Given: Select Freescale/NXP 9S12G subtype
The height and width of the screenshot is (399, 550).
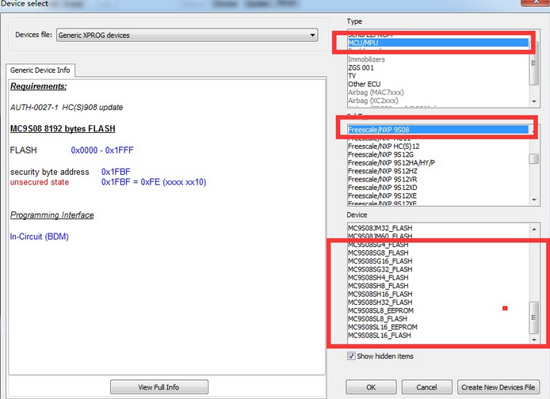Looking at the screenshot, I should click(x=437, y=154).
